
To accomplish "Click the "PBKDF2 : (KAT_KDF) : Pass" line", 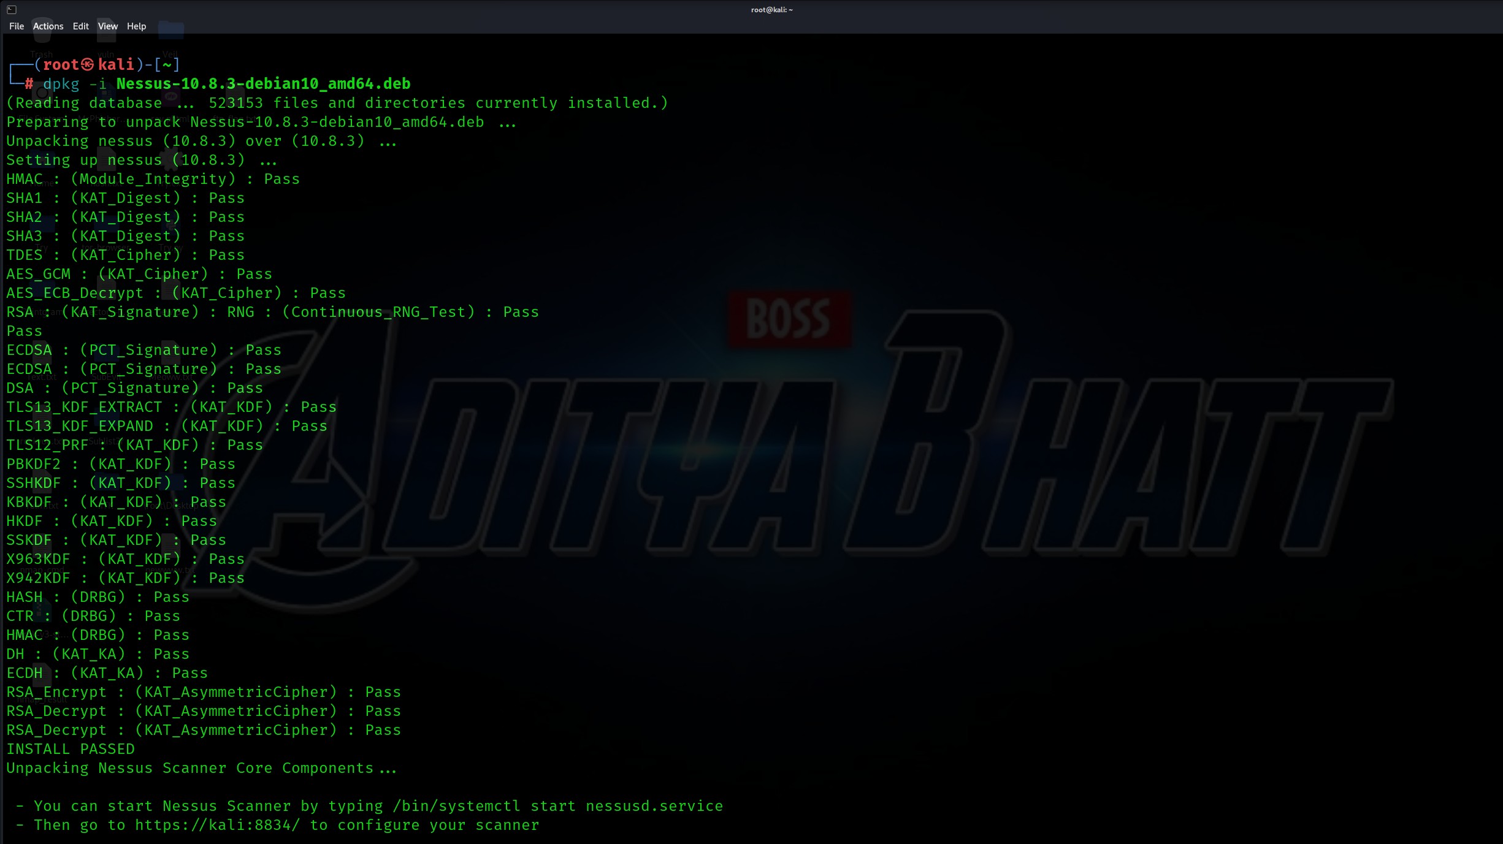I will 121,464.
